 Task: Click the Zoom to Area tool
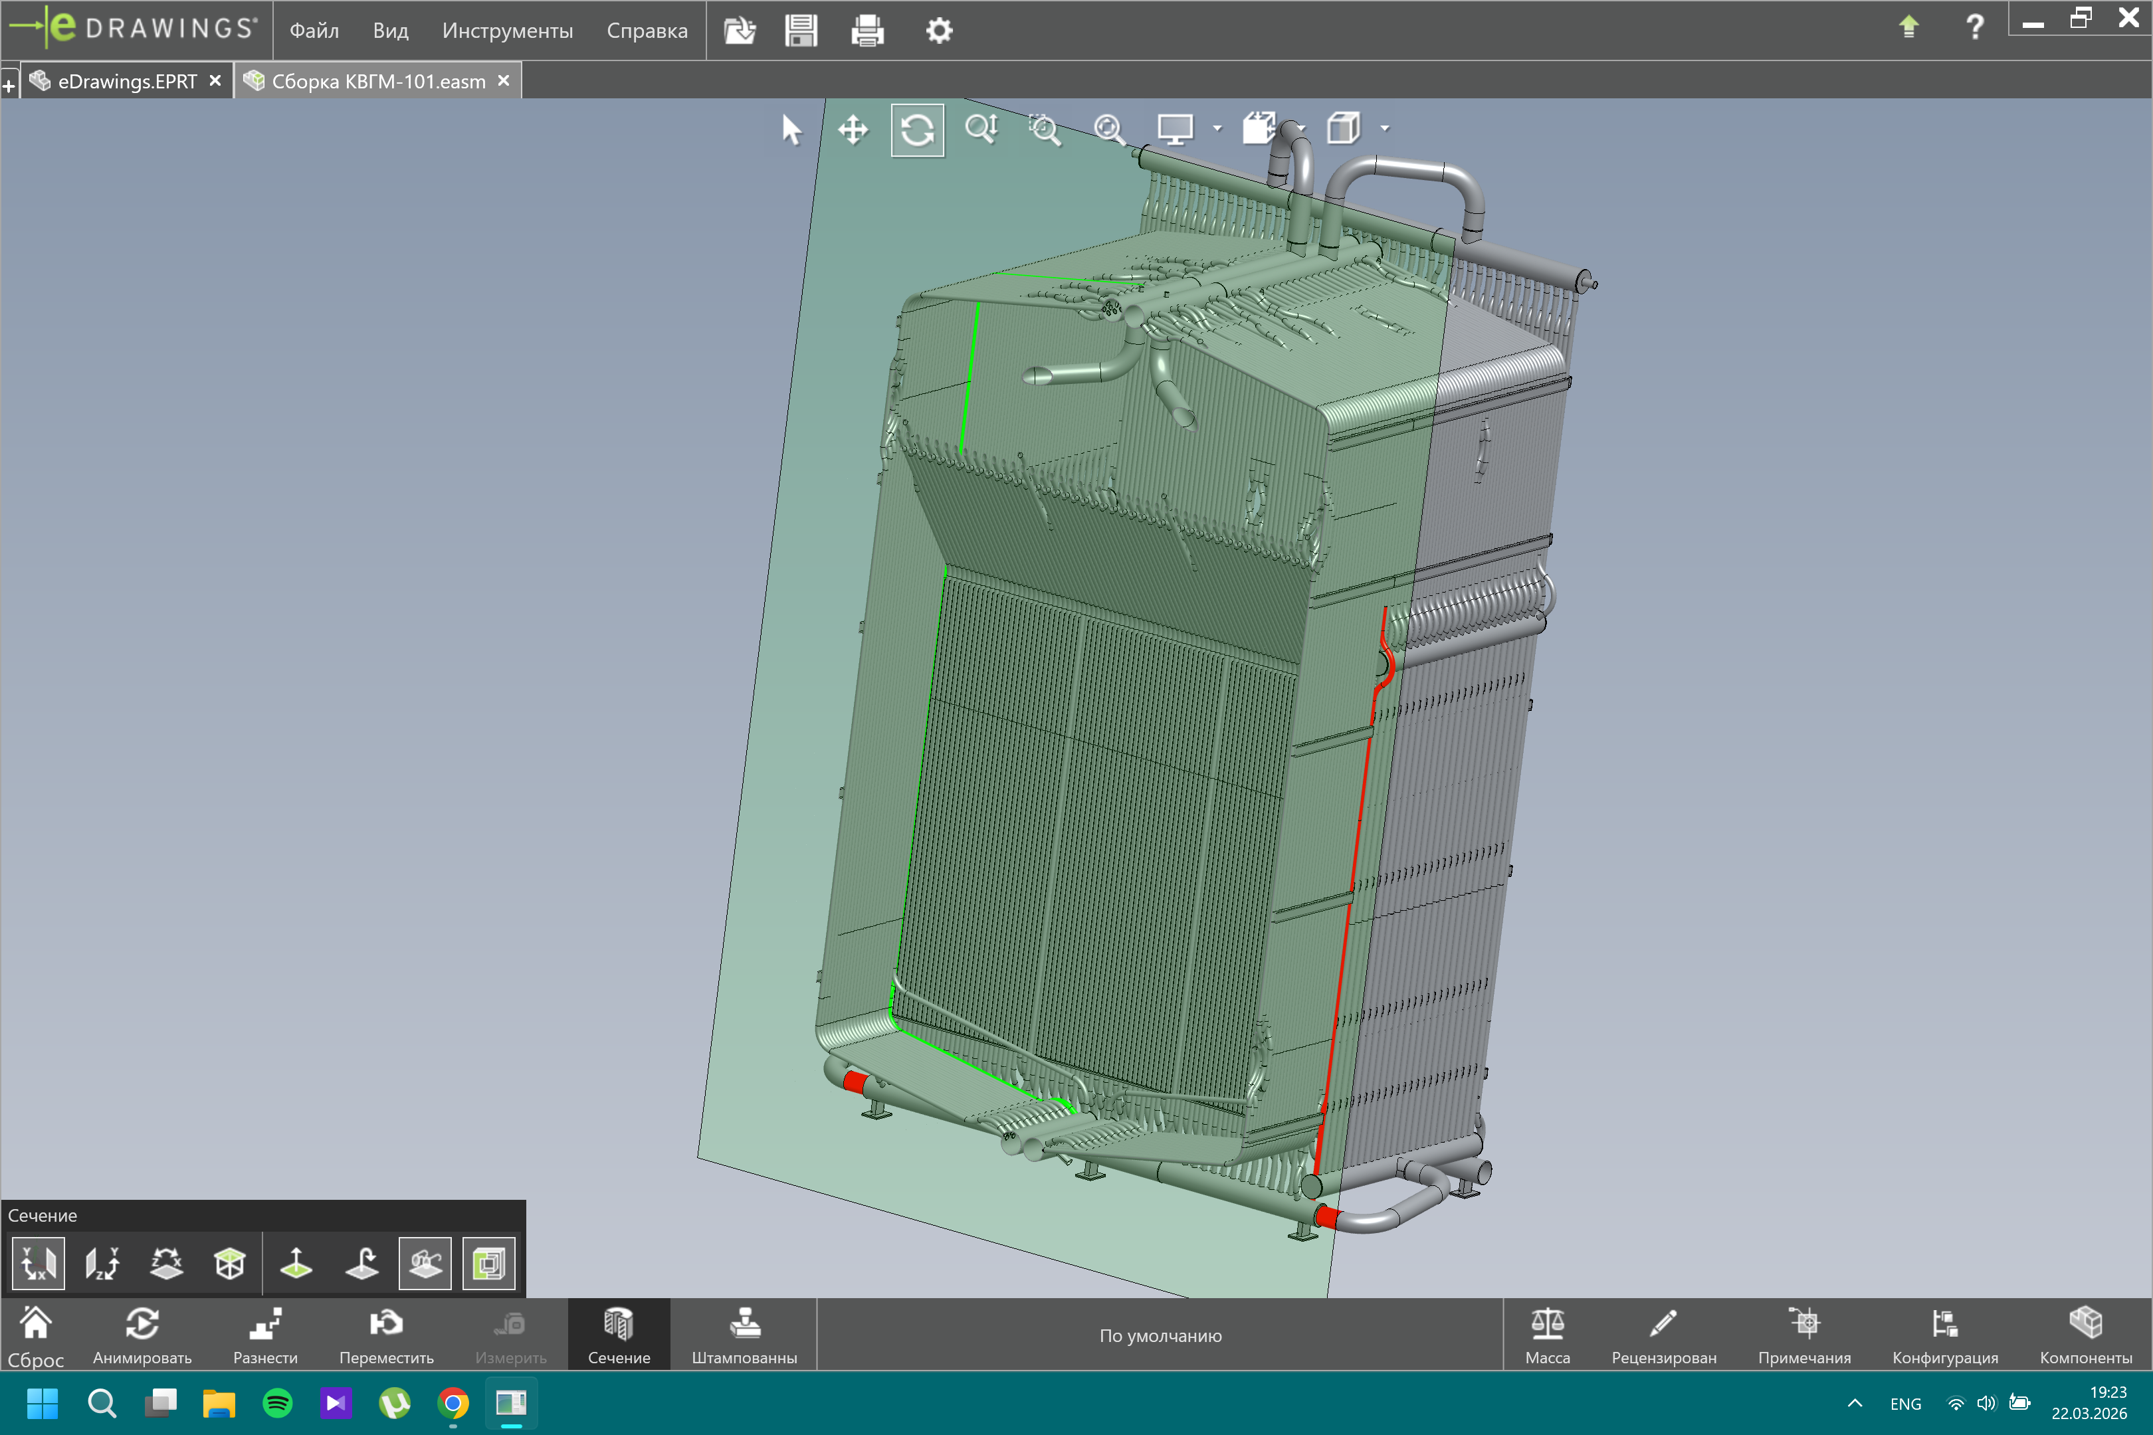[x=1045, y=130]
